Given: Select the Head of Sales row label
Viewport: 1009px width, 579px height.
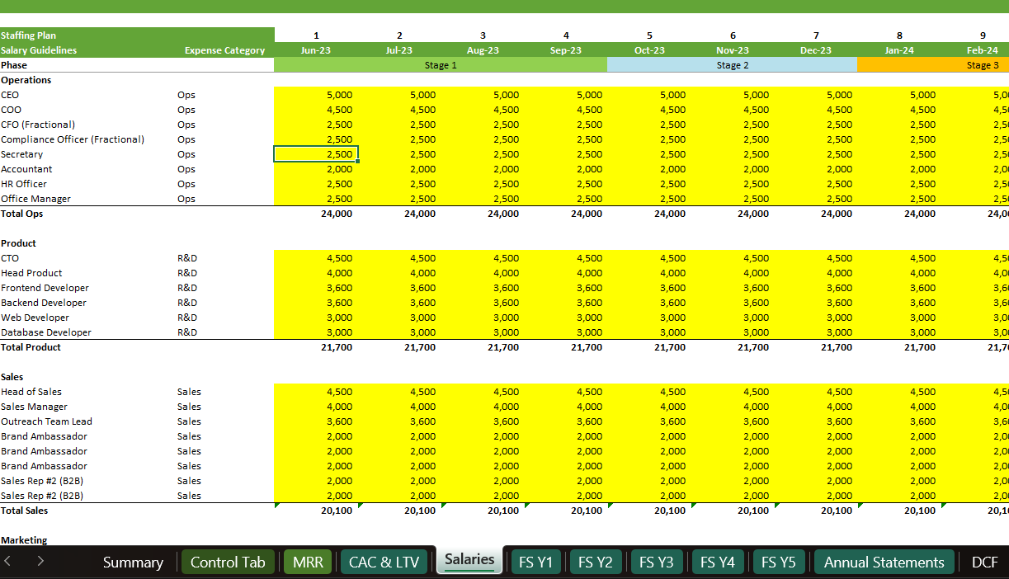Looking at the screenshot, I should click(x=30, y=392).
